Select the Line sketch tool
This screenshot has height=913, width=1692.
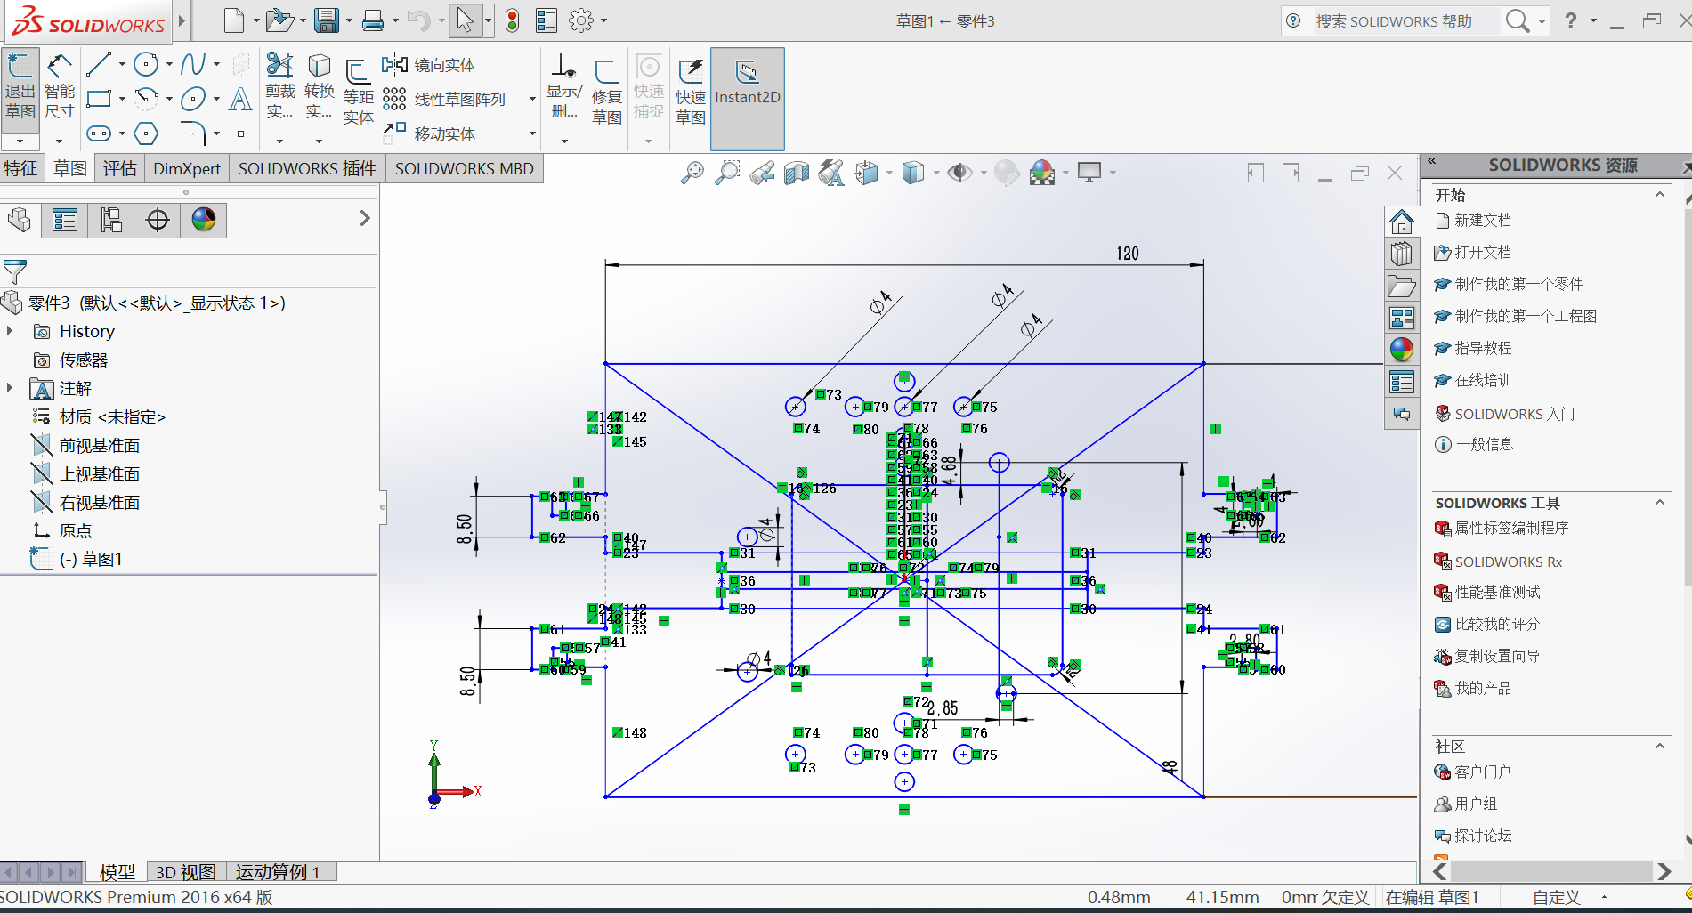pos(99,64)
